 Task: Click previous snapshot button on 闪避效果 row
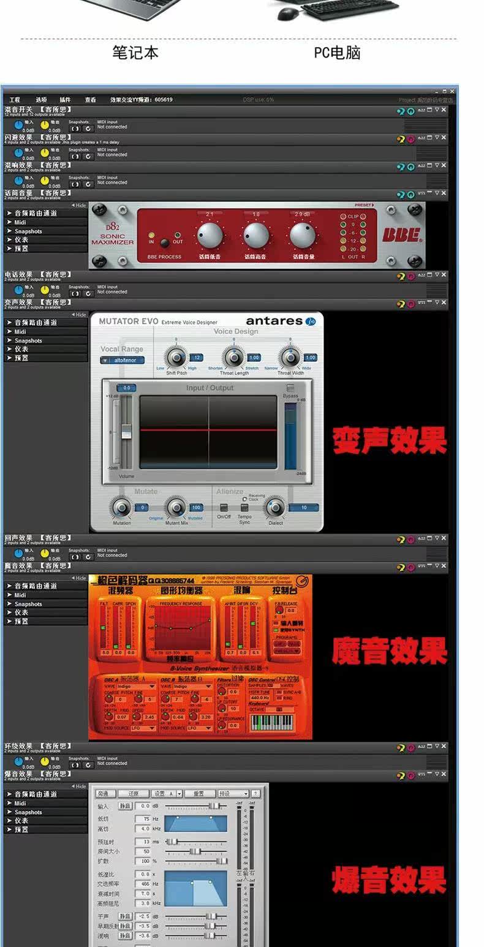[x=75, y=156]
